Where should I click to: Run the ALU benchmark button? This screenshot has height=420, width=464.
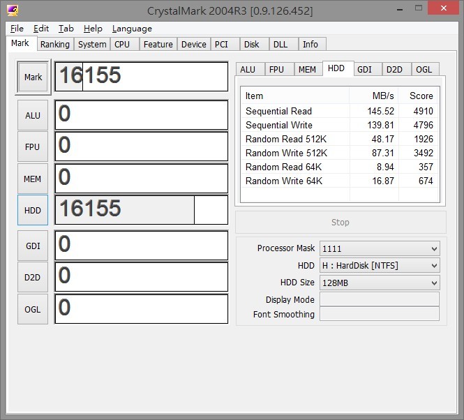coord(33,115)
